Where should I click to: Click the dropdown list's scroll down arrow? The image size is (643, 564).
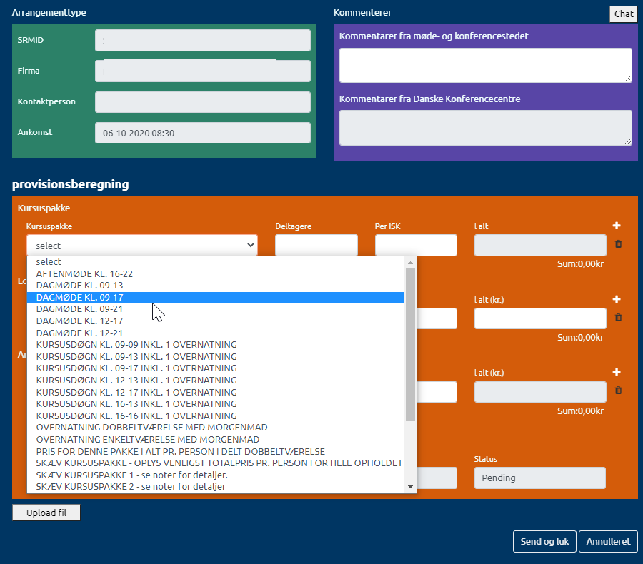(x=410, y=487)
